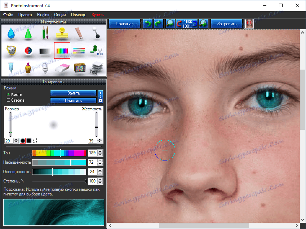Open the Помощь menu
This screenshot has height=229, width=306.
click(79, 15)
